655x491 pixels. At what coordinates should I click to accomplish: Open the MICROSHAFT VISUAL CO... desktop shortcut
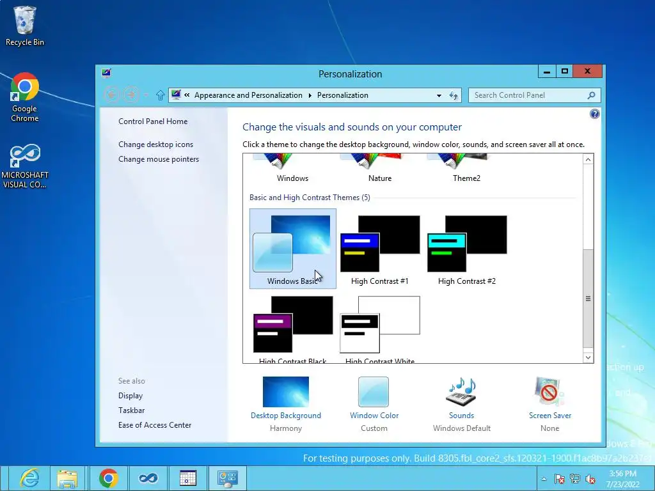click(25, 166)
